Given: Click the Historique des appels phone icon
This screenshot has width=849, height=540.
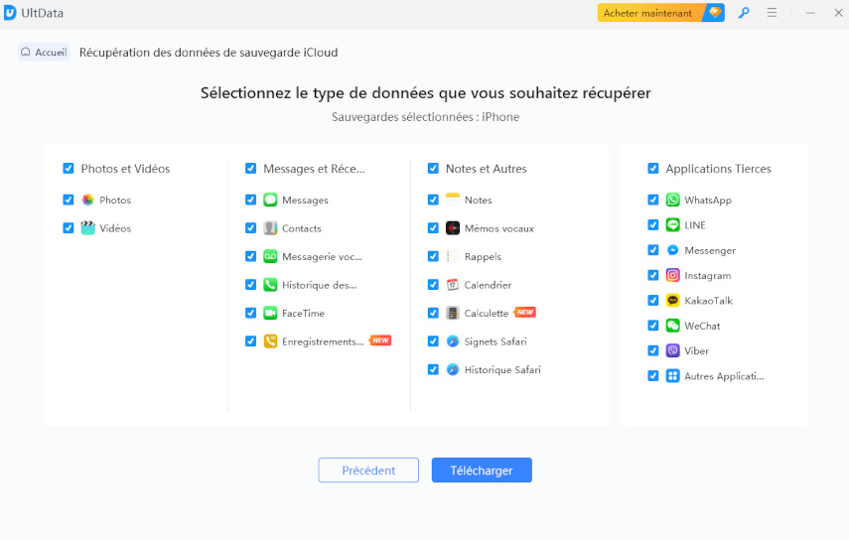Looking at the screenshot, I should 270,285.
